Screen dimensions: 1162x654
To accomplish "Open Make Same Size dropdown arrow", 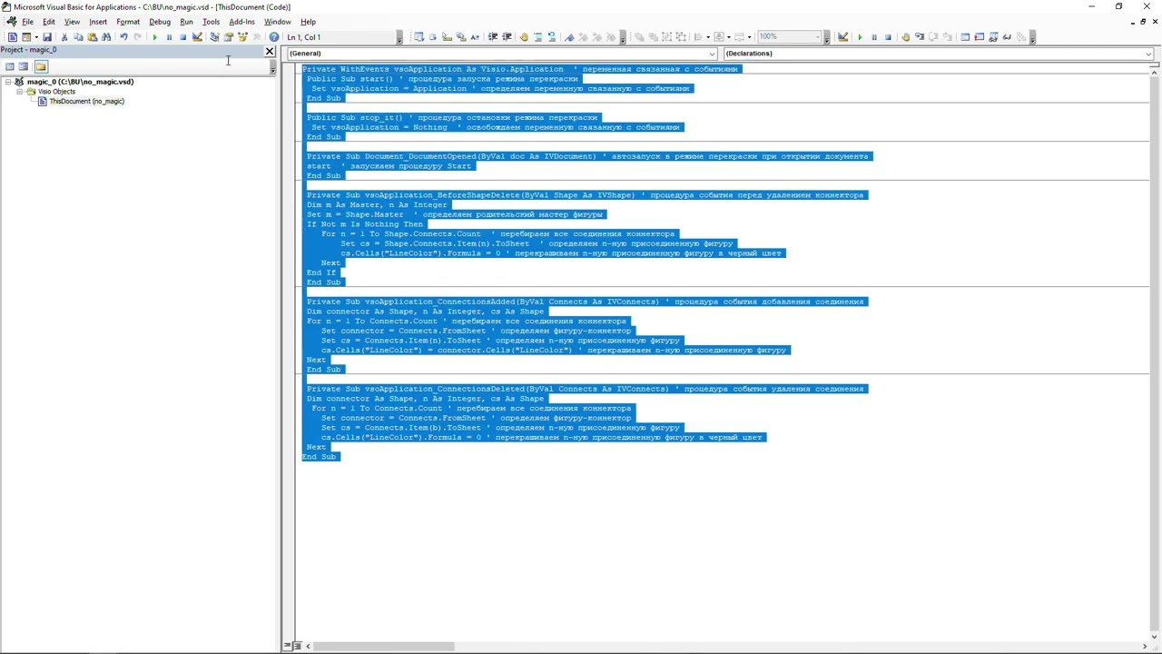I will tap(750, 37).
